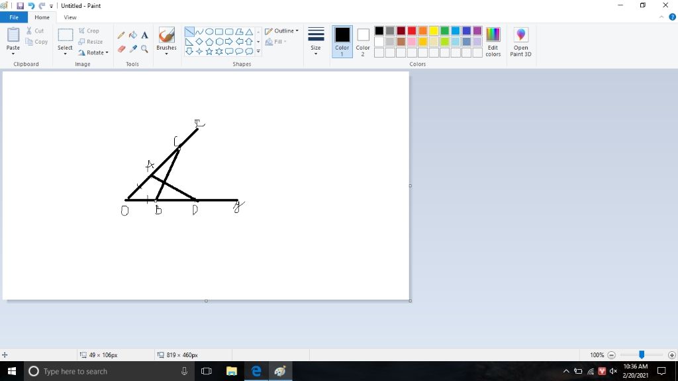The height and width of the screenshot is (381, 678).
Task: Click the zoom slider handle
Action: click(x=642, y=355)
